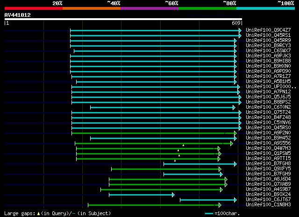299x217 pixels.
Task: Select the UniRef100_Q1PSW5 label
Action: pyautogui.click(x=268, y=154)
